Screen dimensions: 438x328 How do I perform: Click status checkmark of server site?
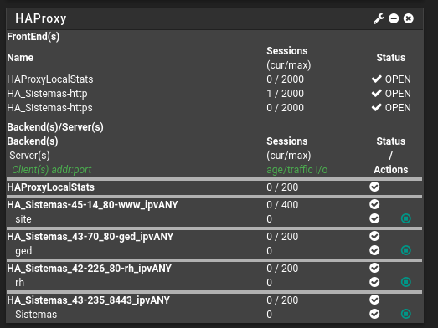tap(374, 218)
